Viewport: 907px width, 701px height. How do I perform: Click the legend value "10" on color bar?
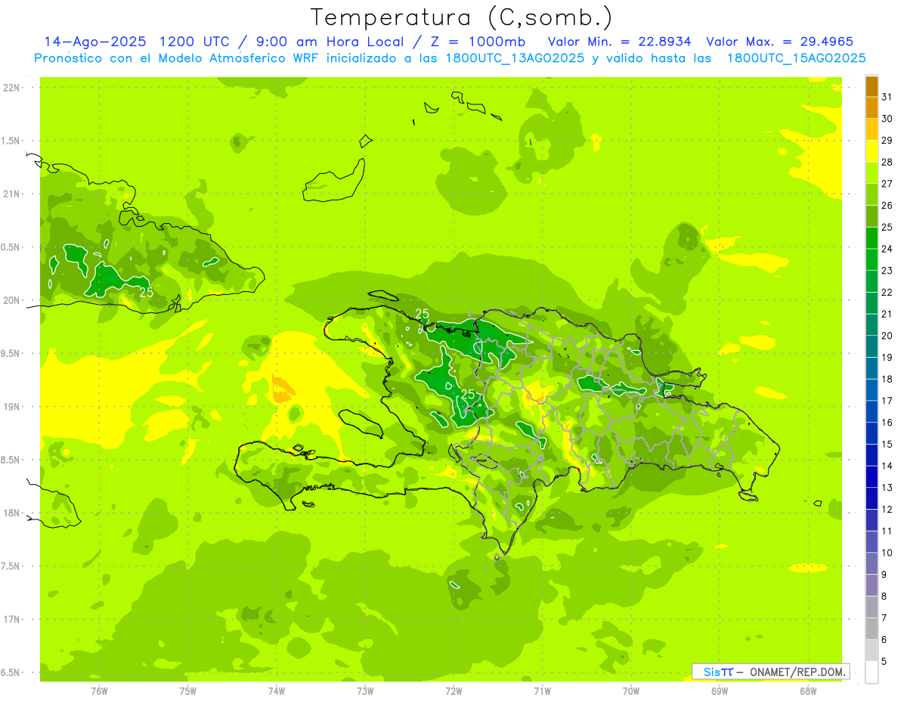pos(887,553)
